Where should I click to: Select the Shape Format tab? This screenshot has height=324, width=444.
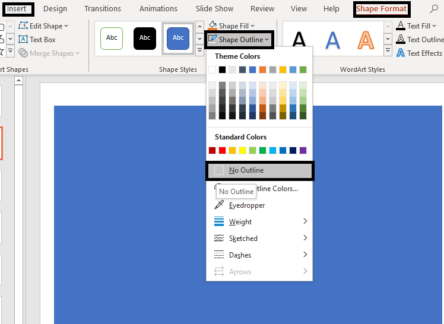coord(382,9)
